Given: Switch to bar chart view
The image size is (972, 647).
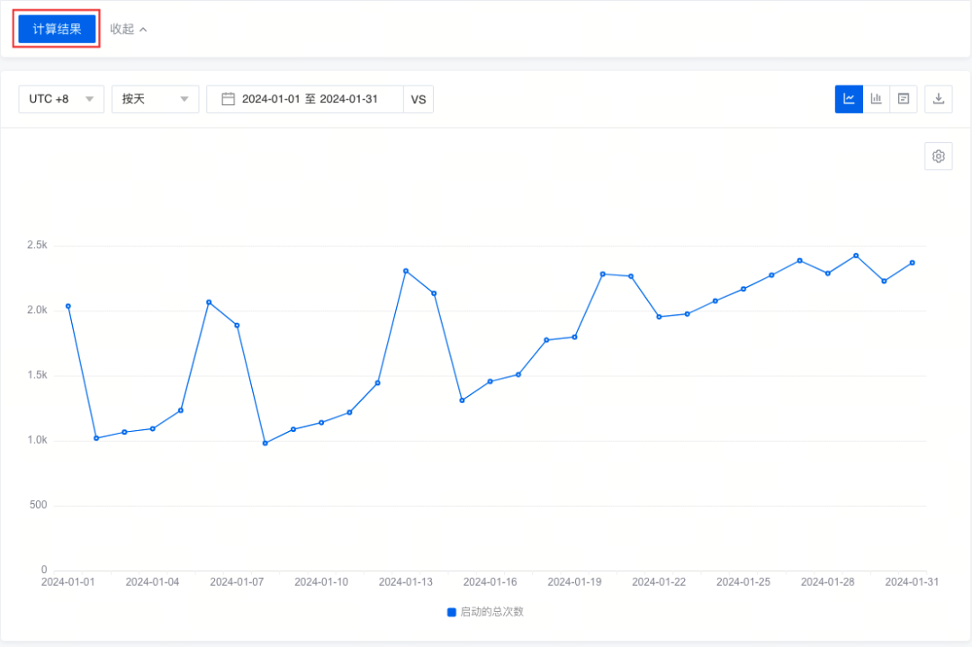Looking at the screenshot, I should click(876, 99).
